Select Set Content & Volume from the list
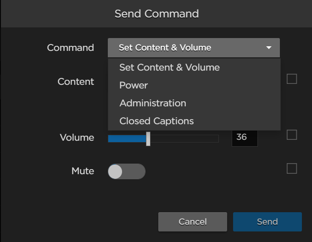312x242 pixels. point(169,67)
